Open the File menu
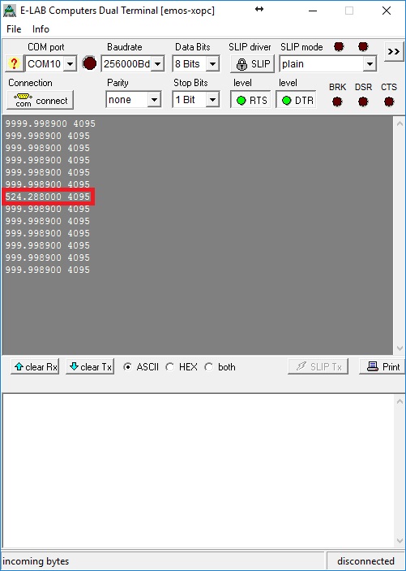The height and width of the screenshot is (571, 406). tap(14, 29)
